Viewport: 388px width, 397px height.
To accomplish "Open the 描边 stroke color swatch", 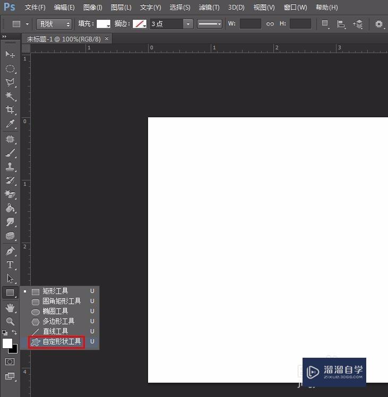I will pyautogui.click(x=140, y=24).
